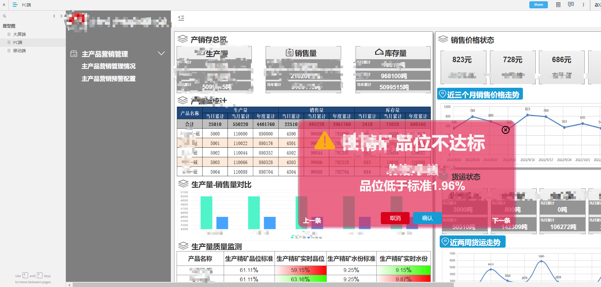Click 近两周货运走势 location pin icon
Screen dimensions: 601x287
pyautogui.click(x=445, y=242)
